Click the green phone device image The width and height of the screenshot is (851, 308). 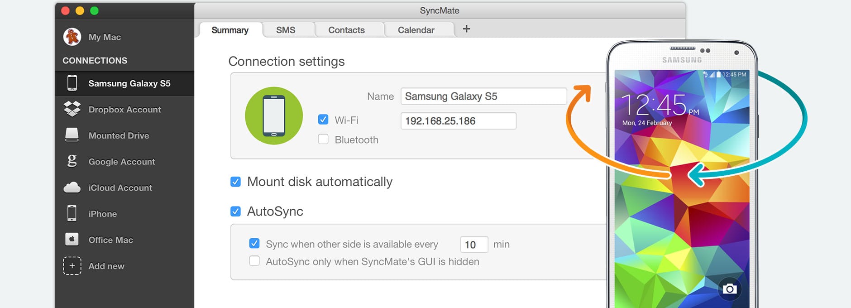274,116
